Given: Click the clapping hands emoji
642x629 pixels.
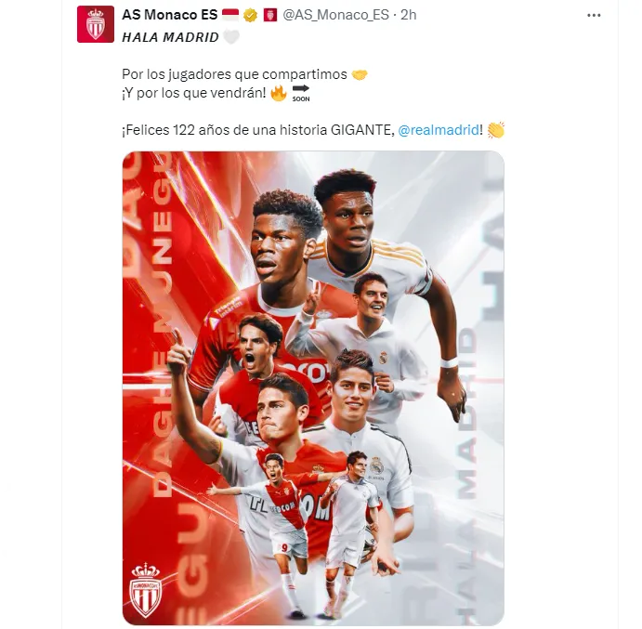Looking at the screenshot, I should [496, 130].
